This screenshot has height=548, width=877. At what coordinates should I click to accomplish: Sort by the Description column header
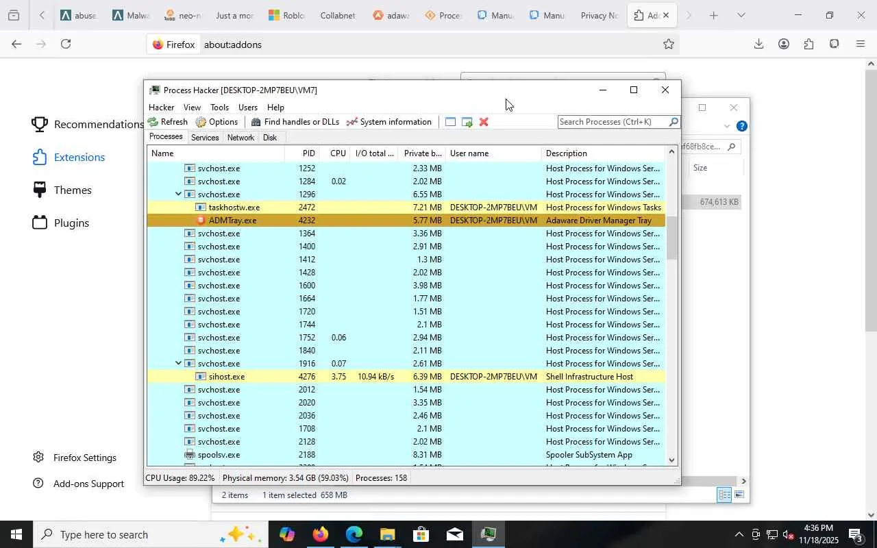pos(603,153)
